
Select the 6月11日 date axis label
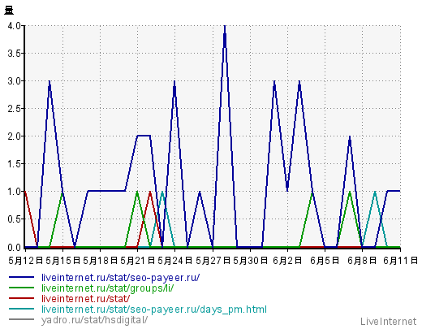[x=401, y=261]
